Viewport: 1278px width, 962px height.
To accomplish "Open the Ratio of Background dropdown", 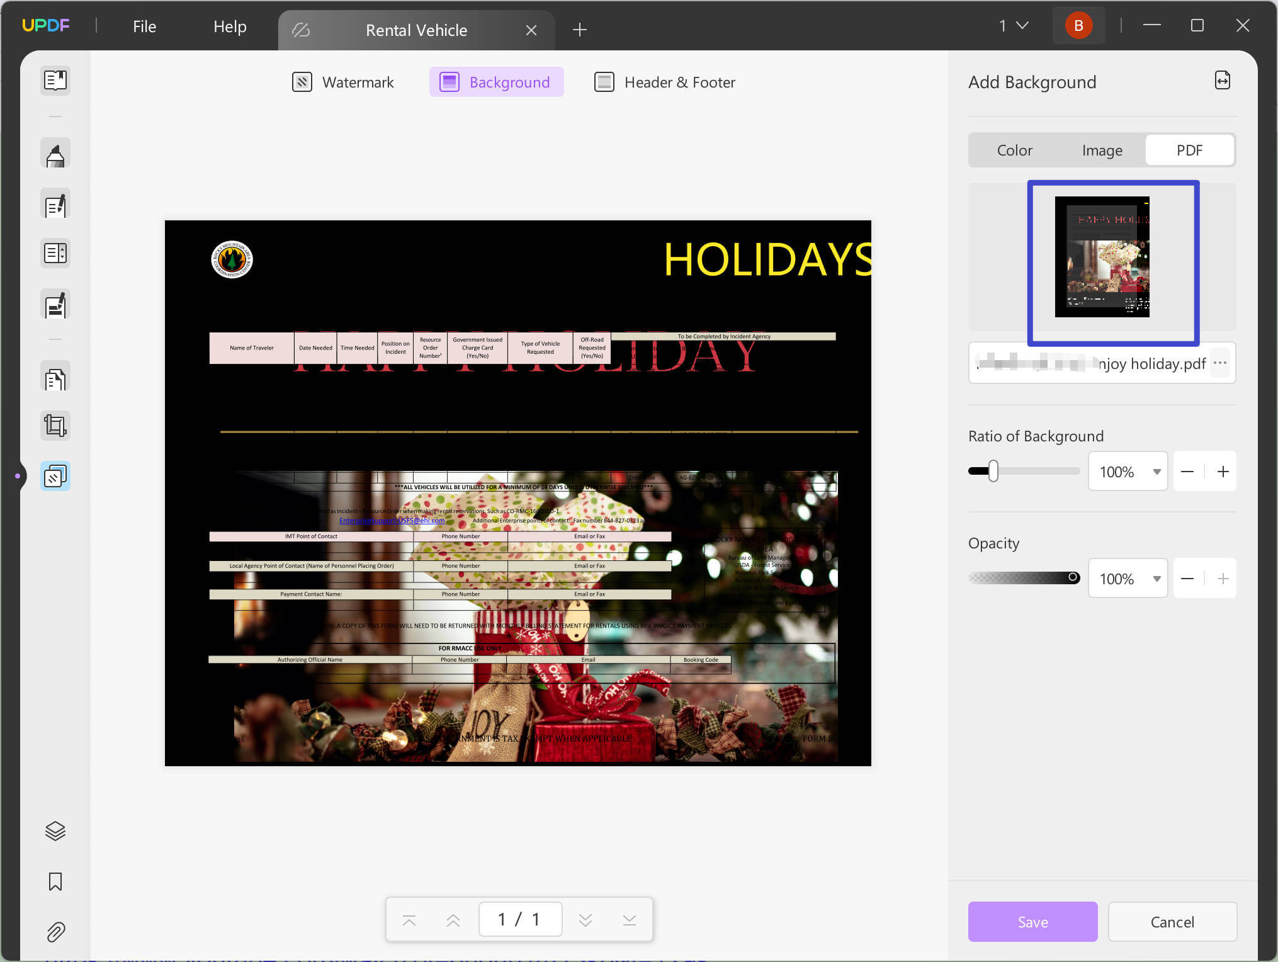I will 1156,471.
